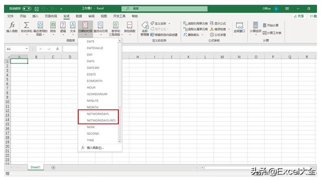
Task: Open Math & Trig (数学和三角函数) icon
Action: point(116,25)
